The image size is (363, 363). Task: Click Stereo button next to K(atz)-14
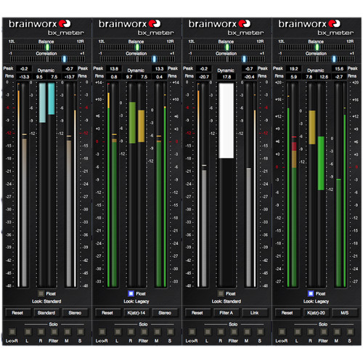tap(165, 313)
